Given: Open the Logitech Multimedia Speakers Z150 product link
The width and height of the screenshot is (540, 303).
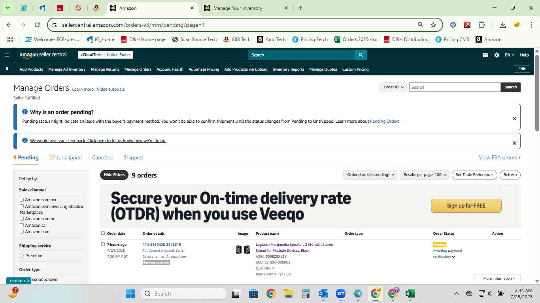Looking at the screenshot, I should tap(295, 247).
